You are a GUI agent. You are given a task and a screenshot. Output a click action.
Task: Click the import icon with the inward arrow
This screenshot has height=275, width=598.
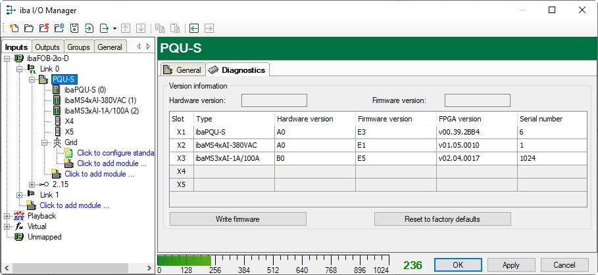[x=89, y=28]
